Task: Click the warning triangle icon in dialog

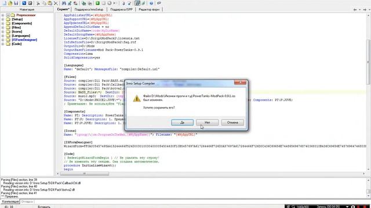Action: (x=137, y=99)
